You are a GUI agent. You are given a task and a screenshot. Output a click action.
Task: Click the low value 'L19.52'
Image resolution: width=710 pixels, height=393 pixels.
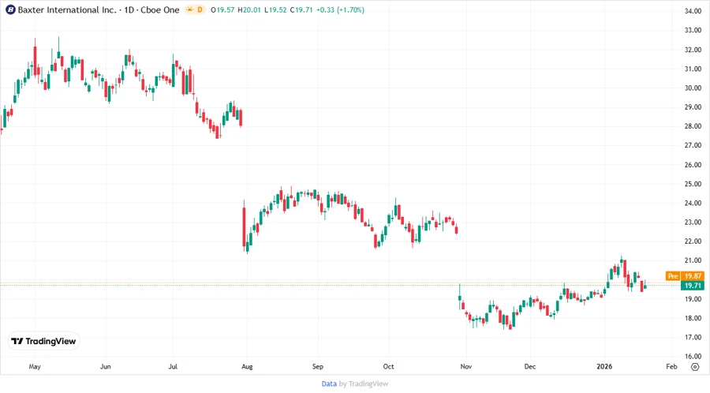click(x=275, y=9)
